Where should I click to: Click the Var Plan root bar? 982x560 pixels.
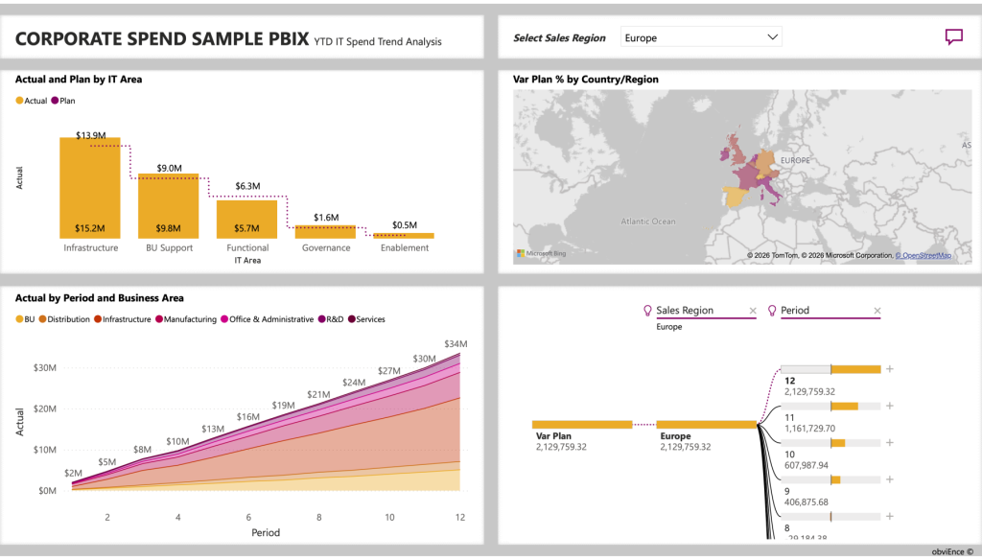click(581, 424)
